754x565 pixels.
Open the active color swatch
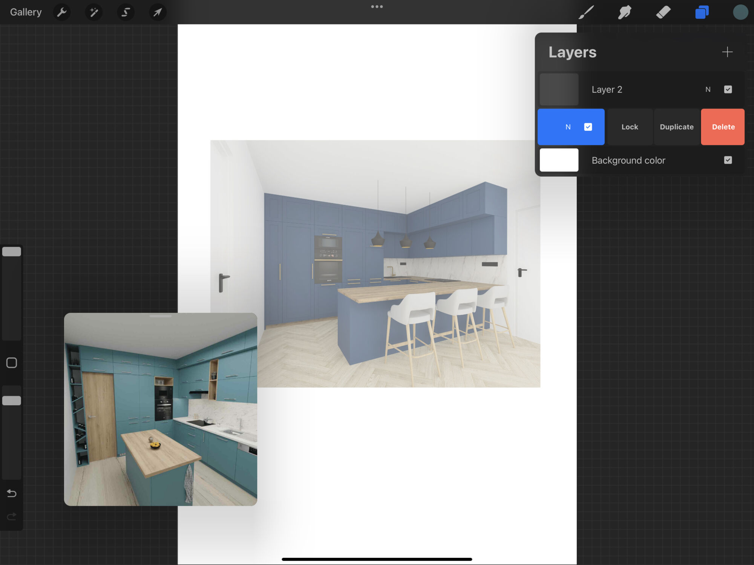click(x=740, y=12)
